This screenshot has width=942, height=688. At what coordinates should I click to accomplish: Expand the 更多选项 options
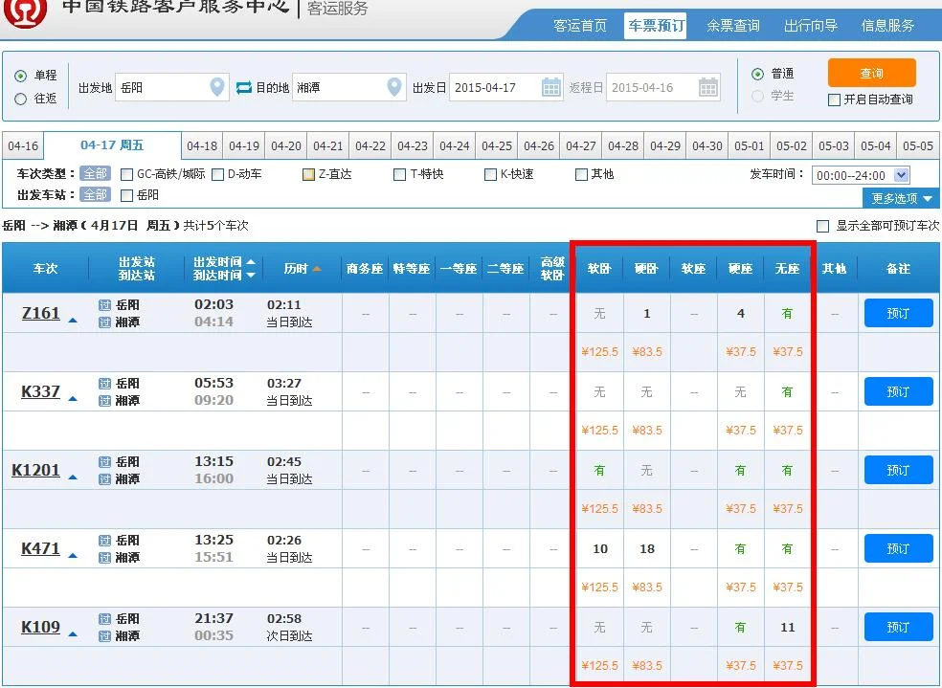[899, 198]
